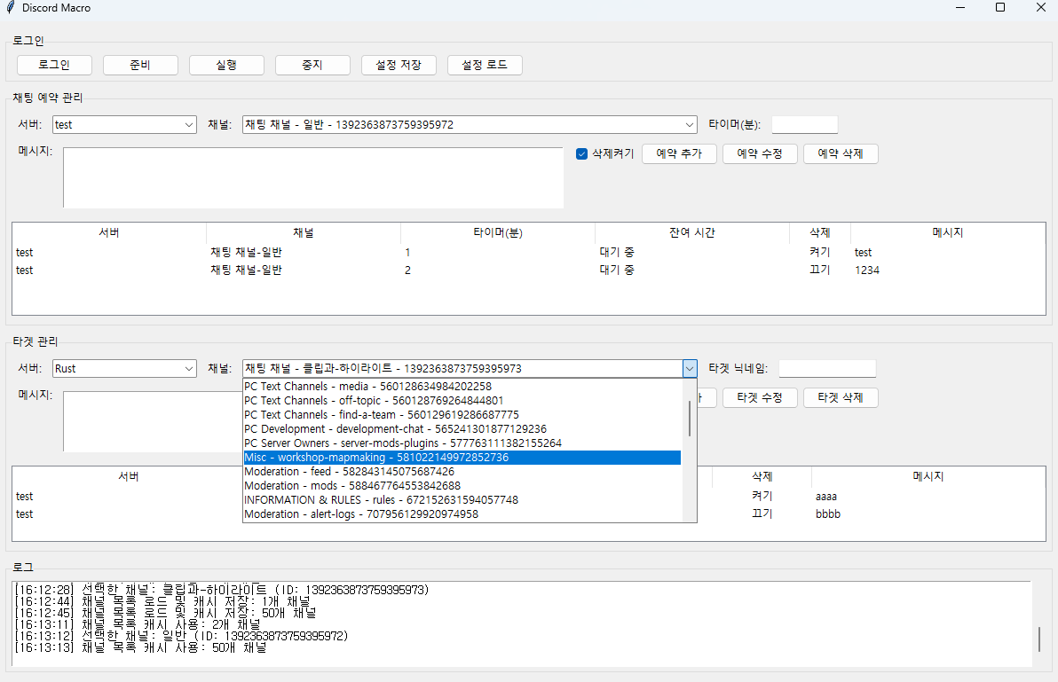
Task: Click the 준비 button
Action: (x=140, y=65)
